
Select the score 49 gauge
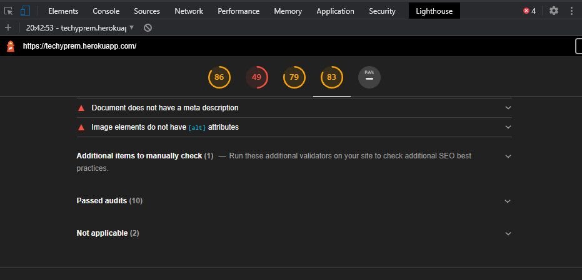coord(256,77)
